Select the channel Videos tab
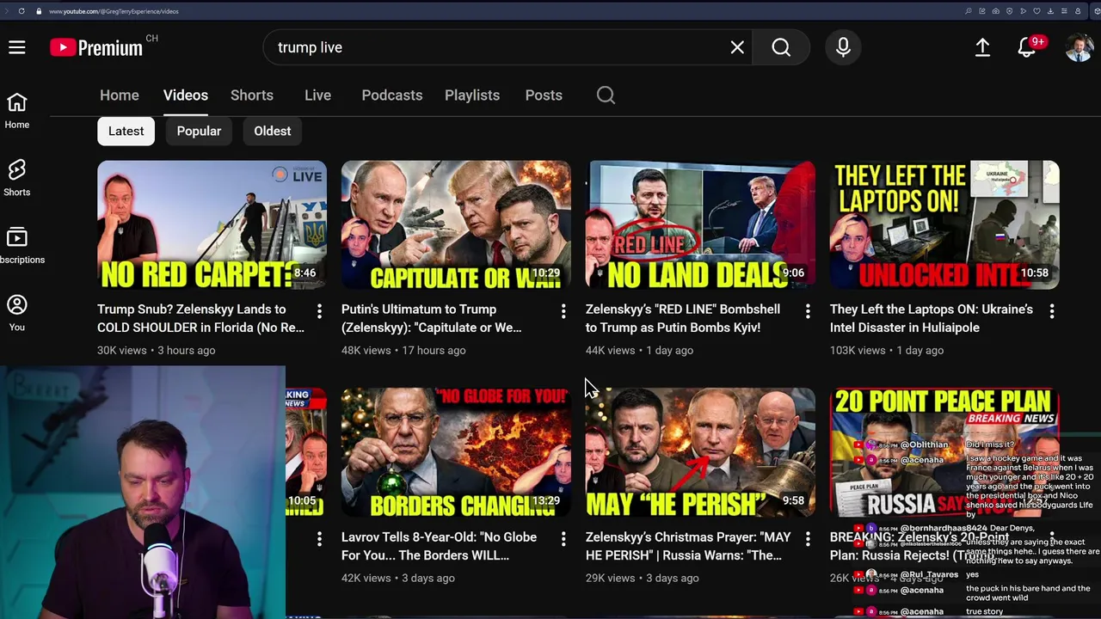The width and height of the screenshot is (1101, 619). [x=186, y=95]
